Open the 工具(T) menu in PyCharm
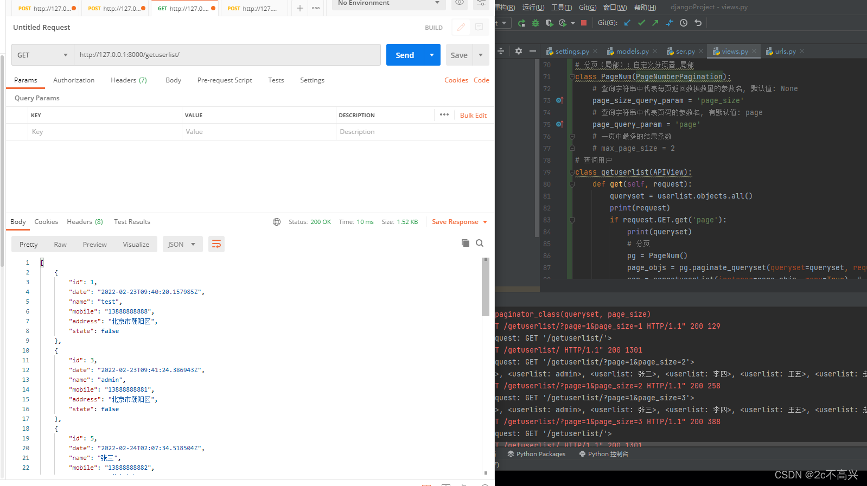This screenshot has width=867, height=486. (562, 7)
